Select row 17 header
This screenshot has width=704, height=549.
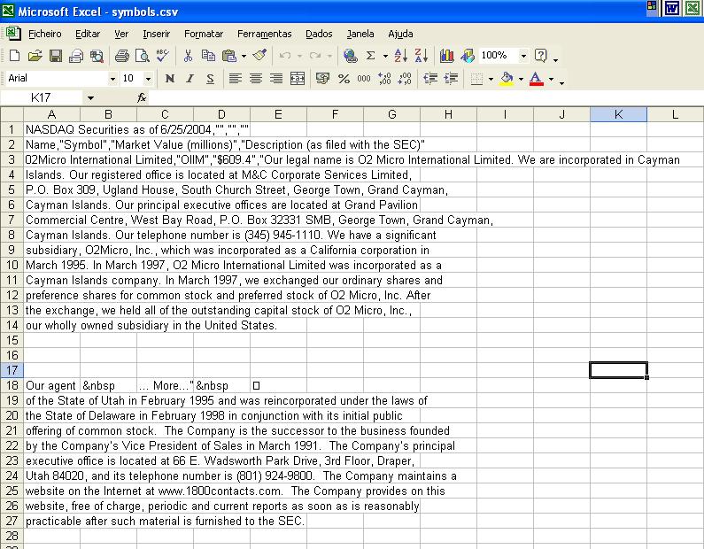tap(12, 370)
